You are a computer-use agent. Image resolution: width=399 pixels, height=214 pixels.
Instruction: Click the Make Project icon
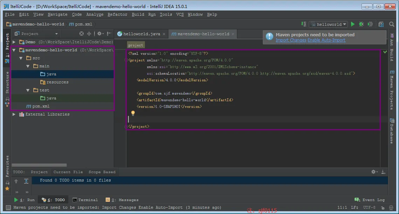click(303, 24)
